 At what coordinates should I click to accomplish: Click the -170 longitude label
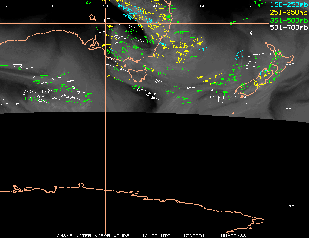(249, 6)
